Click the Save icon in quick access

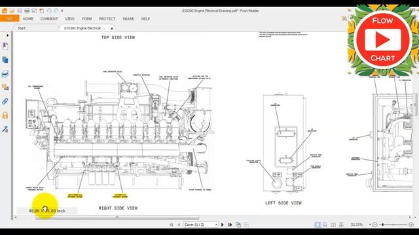[x=20, y=11]
